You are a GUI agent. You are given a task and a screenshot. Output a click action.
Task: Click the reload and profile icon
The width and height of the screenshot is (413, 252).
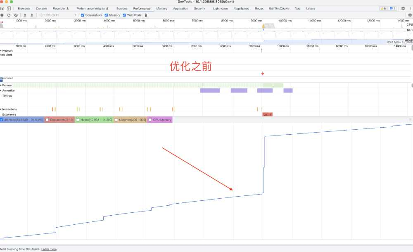9,15
